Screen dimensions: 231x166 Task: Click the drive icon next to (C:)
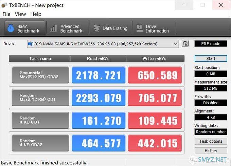tap(31, 44)
